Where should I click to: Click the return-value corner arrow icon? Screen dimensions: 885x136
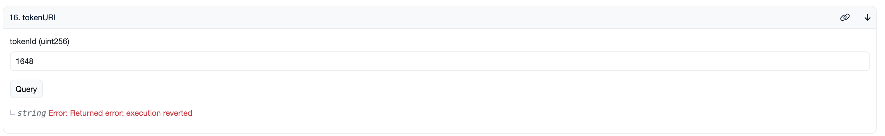12,113
